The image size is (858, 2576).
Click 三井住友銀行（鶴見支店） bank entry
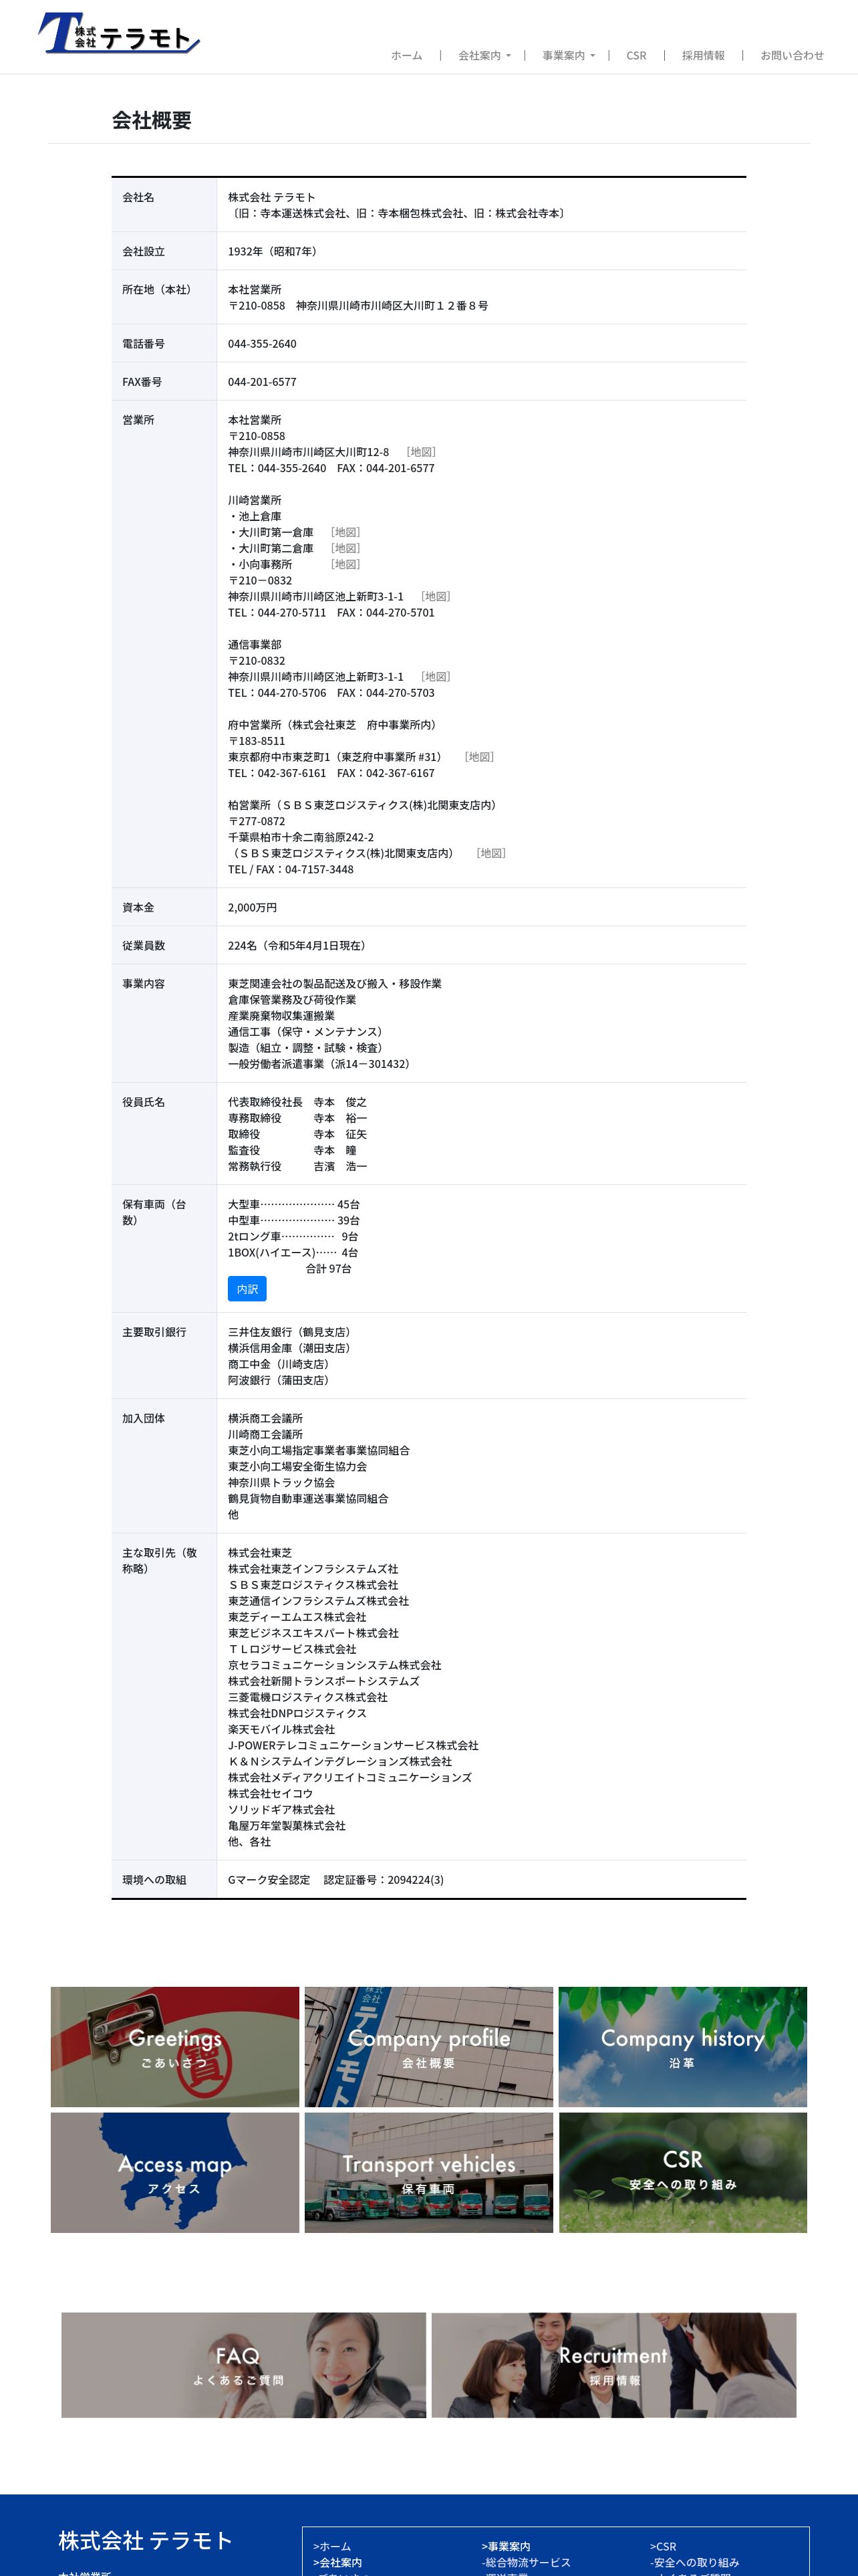tap(291, 1332)
